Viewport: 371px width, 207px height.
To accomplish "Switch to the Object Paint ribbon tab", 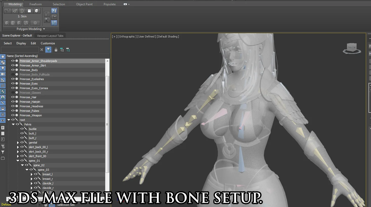I will click(x=84, y=4).
